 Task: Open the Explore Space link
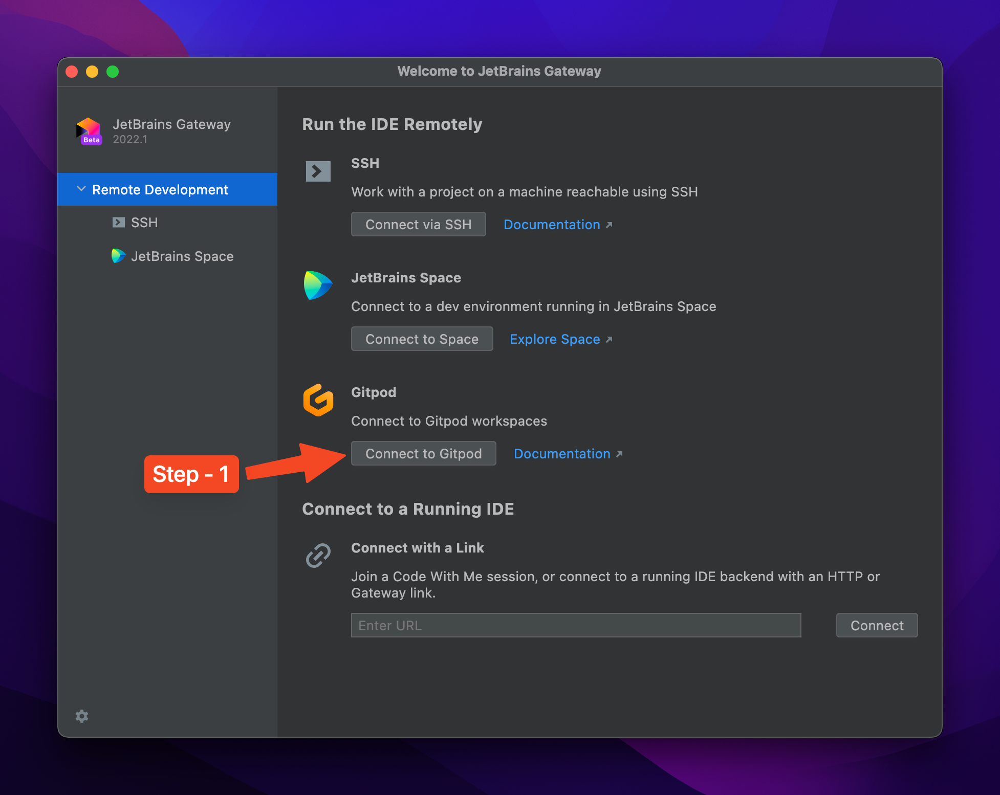(x=561, y=339)
